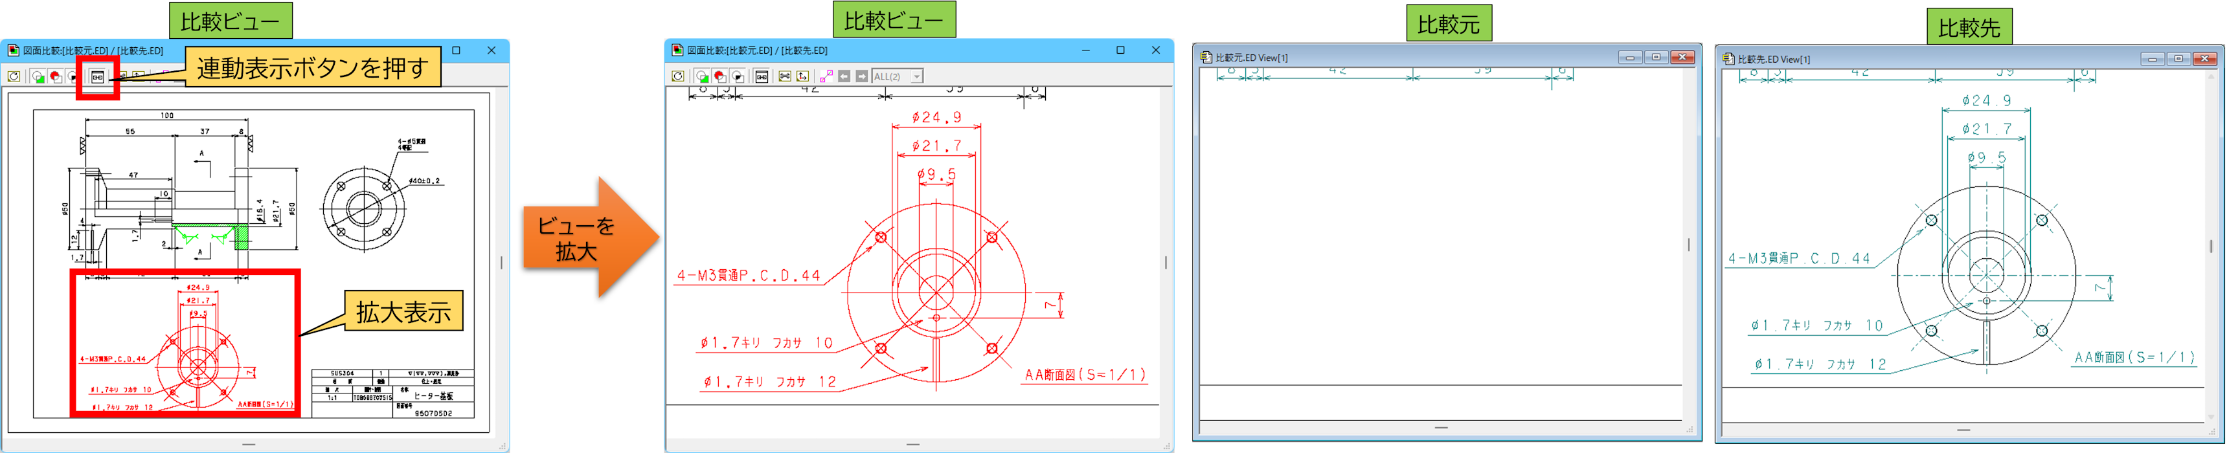Click the refresh icon in the left comparison window
The height and width of the screenshot is (453, 2227).
(14, 77)
